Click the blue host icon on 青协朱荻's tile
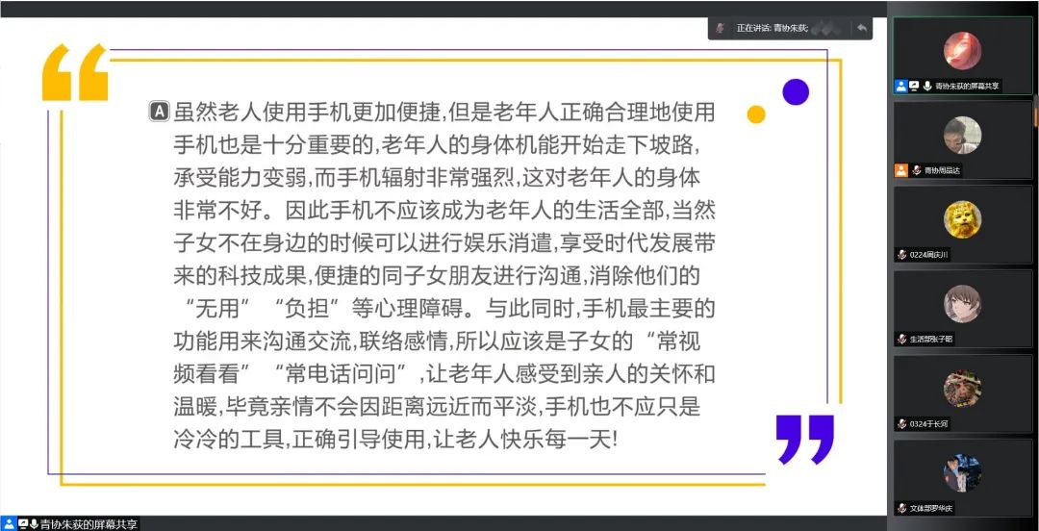Screen dimensions: 1039x531 coord(900,86)
